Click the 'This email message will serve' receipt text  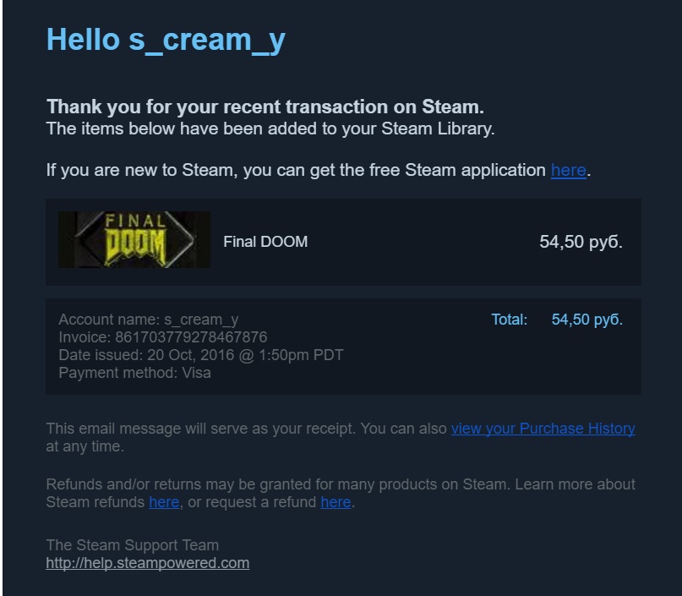(245, 429)
